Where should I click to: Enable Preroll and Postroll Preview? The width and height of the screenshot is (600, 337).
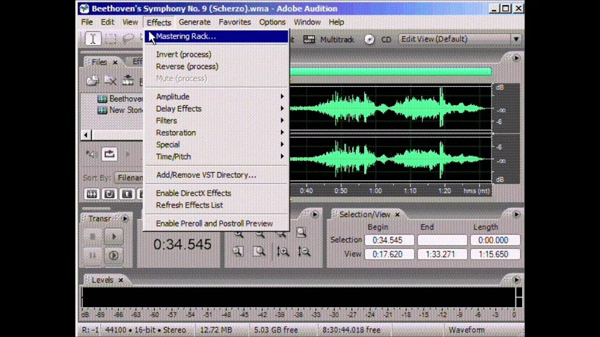(x=216, y=224)
